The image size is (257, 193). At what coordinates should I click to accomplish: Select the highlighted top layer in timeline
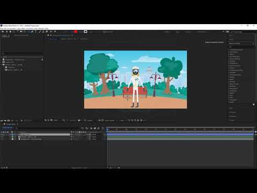(45, 135)
